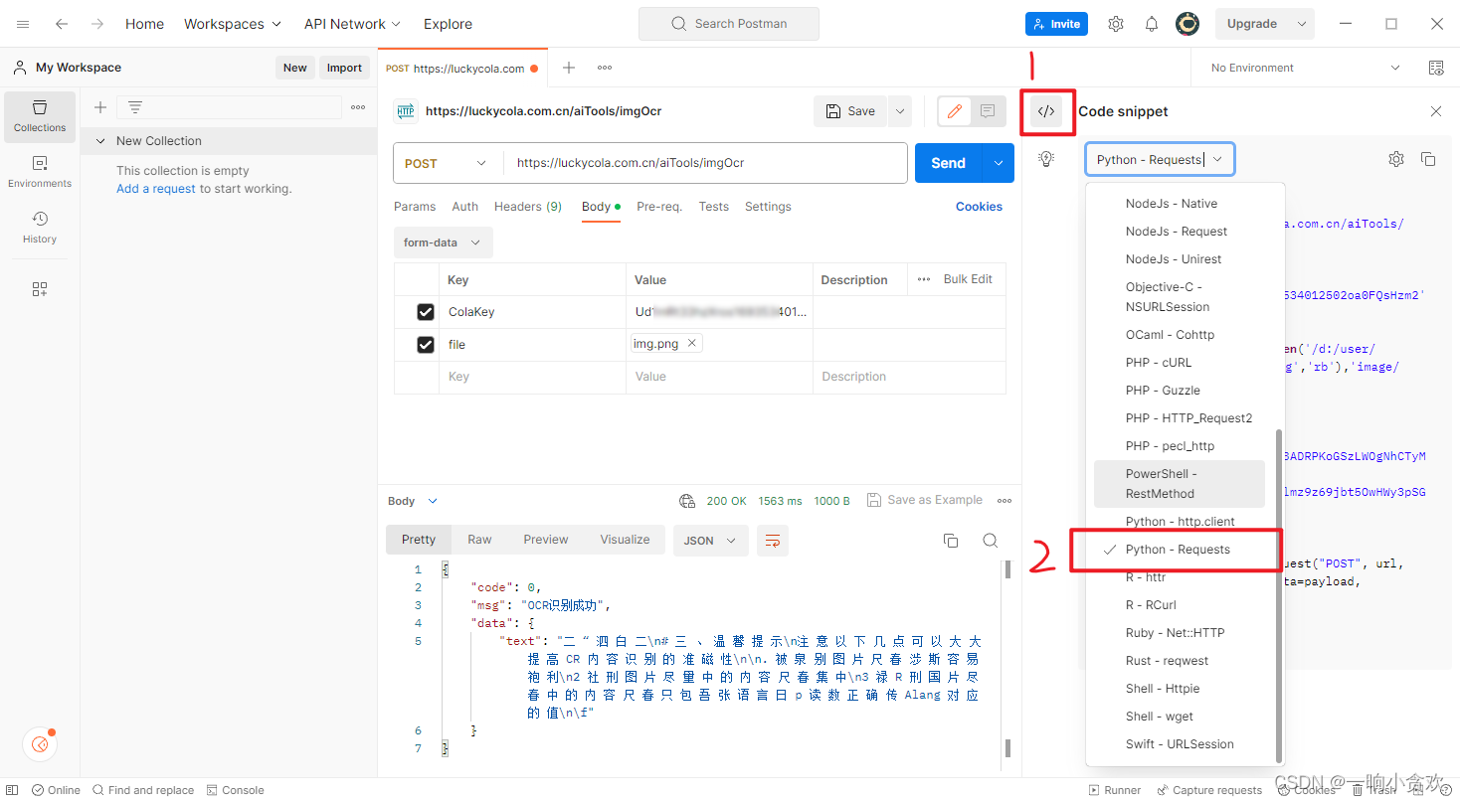Open tab options ellipsis next to plus
Screen dimensions: 1460x802
605,68
